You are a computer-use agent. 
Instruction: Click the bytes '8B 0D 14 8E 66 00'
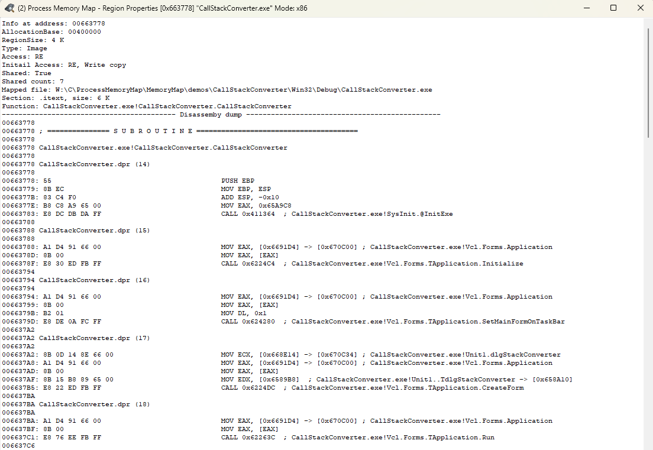78,355
